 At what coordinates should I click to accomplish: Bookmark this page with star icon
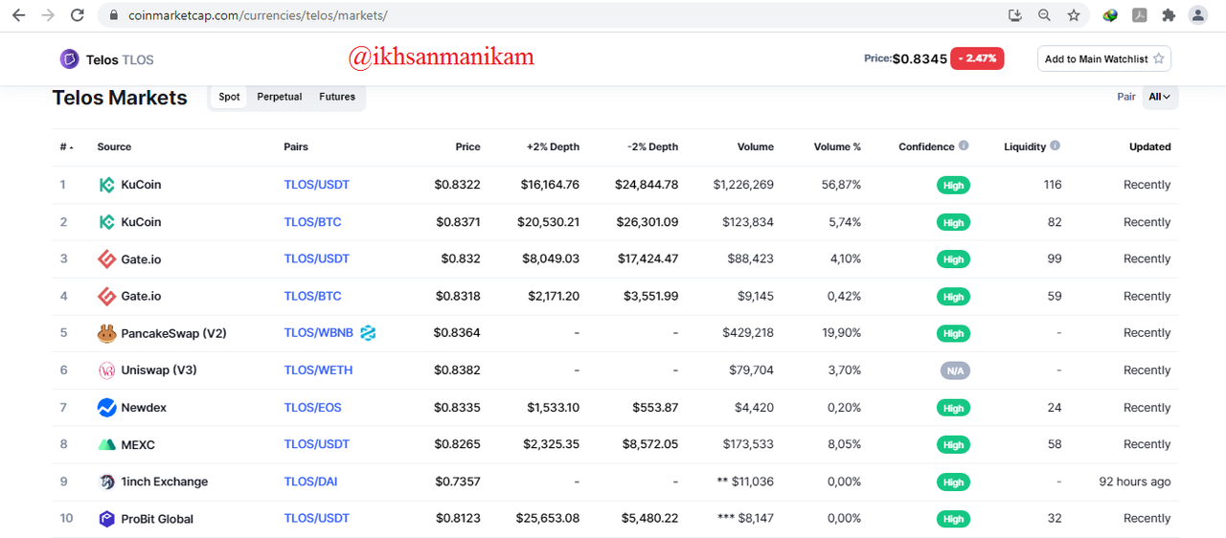pyautogui.click(x=1074, y=15)
